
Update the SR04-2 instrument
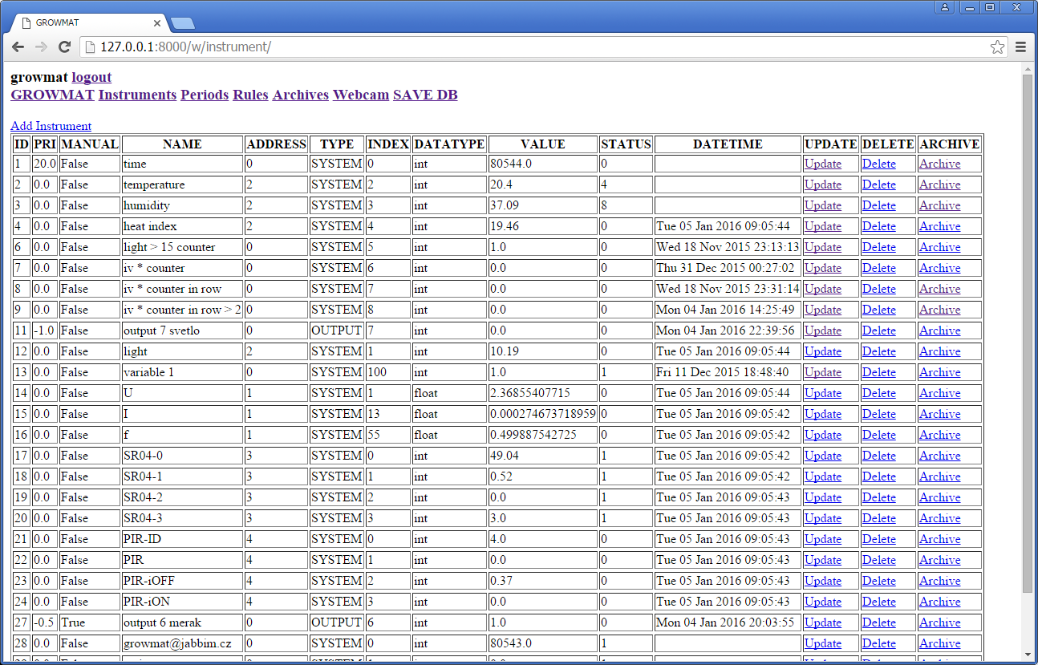click(823, 497)
